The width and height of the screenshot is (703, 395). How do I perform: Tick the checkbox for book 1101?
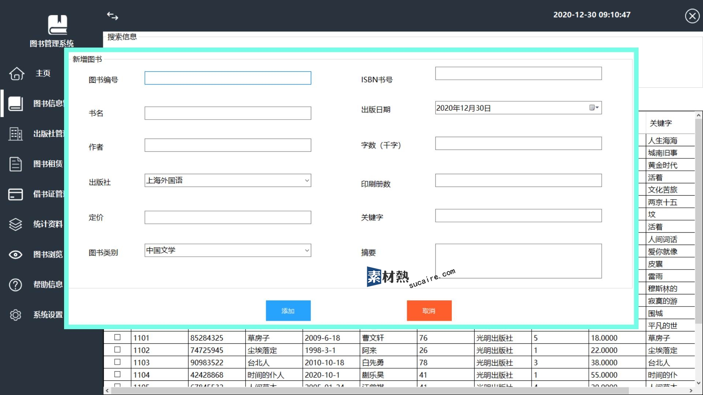(x=117, y=337)
